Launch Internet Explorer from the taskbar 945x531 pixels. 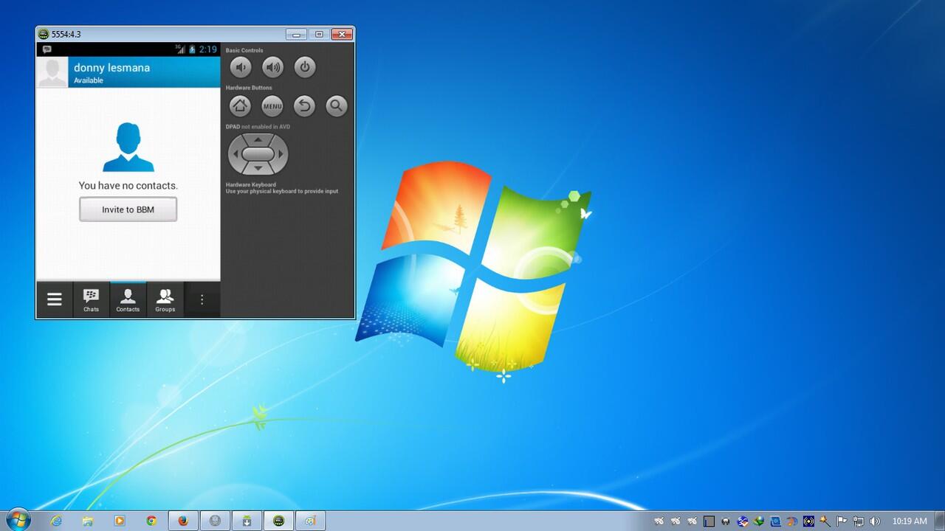[56, 521]
